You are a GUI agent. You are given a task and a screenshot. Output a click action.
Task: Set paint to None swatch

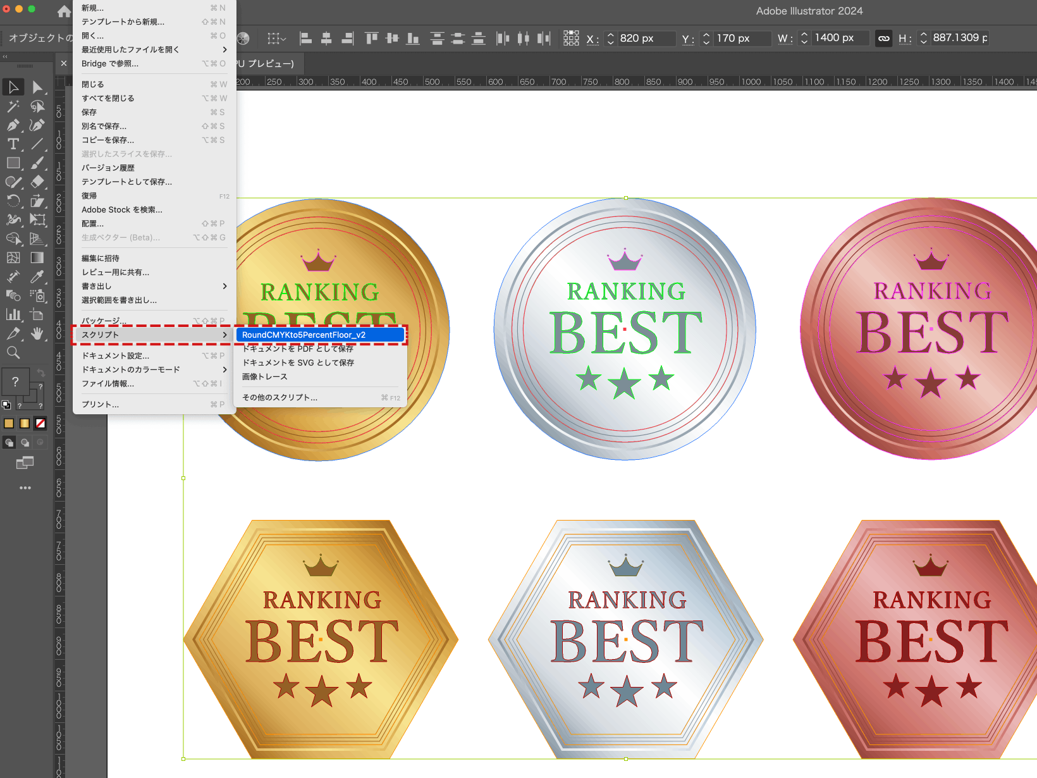tap(40, 423)
